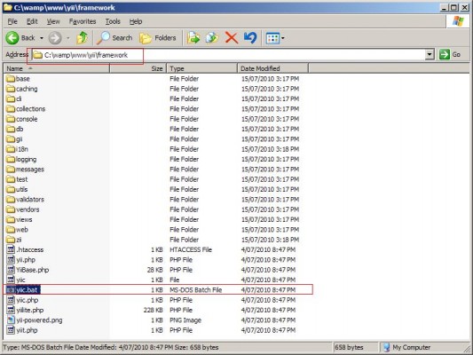Click the Forward arrow icon
473x355 pixels.
click(55, 38)
